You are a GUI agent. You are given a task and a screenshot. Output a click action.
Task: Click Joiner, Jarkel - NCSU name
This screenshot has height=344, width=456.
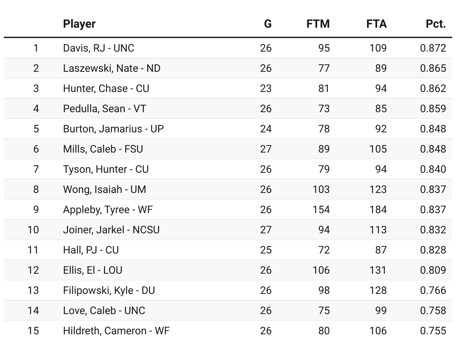point(111,230)
